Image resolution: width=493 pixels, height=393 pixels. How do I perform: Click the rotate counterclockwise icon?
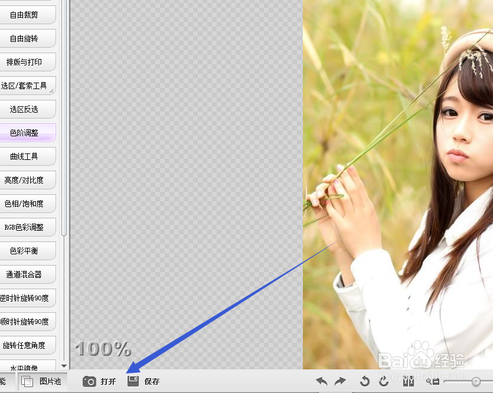tap(364, 381)
